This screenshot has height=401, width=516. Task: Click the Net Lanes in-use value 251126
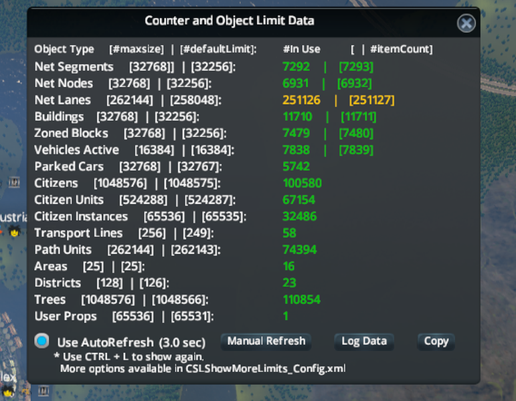(303, 100)
